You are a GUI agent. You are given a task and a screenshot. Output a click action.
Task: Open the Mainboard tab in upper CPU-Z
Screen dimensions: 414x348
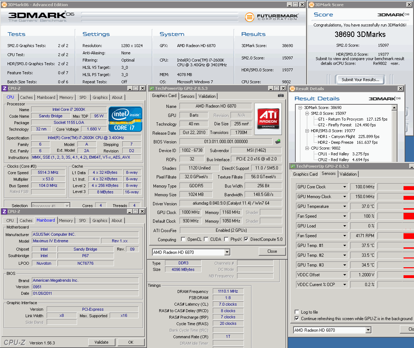(x=46, y=97)
